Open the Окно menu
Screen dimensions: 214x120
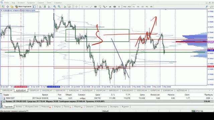pos(49,3)
